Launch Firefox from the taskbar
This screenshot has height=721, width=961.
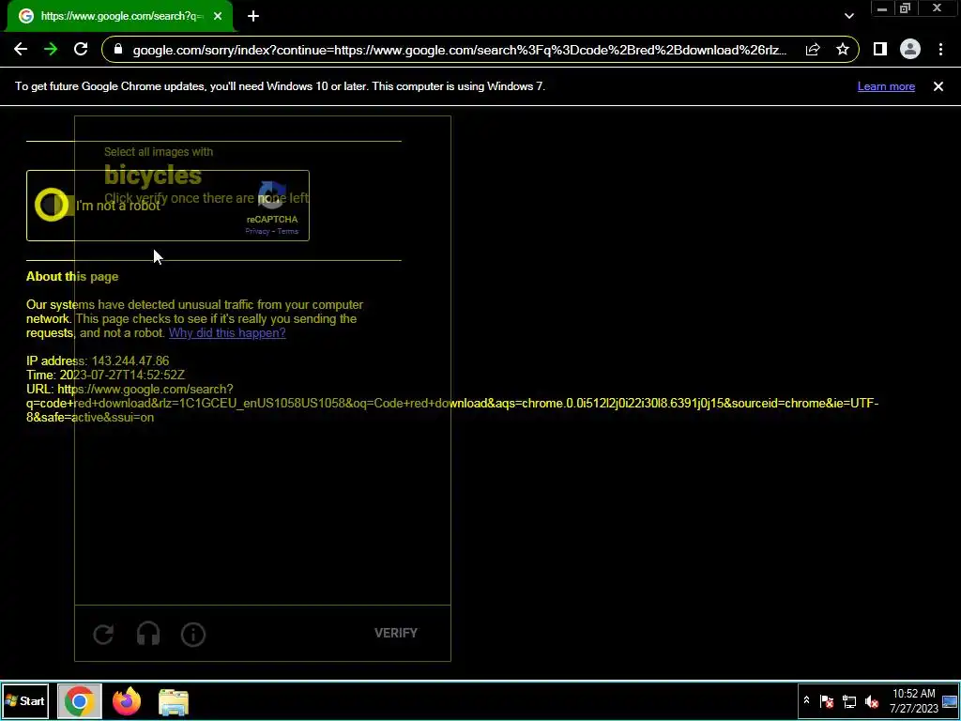point(127,701)
